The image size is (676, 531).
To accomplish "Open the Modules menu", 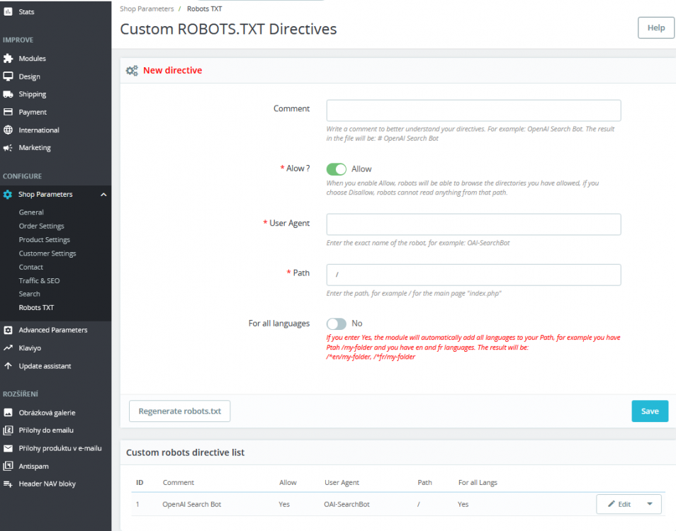I will click(32, 59).
